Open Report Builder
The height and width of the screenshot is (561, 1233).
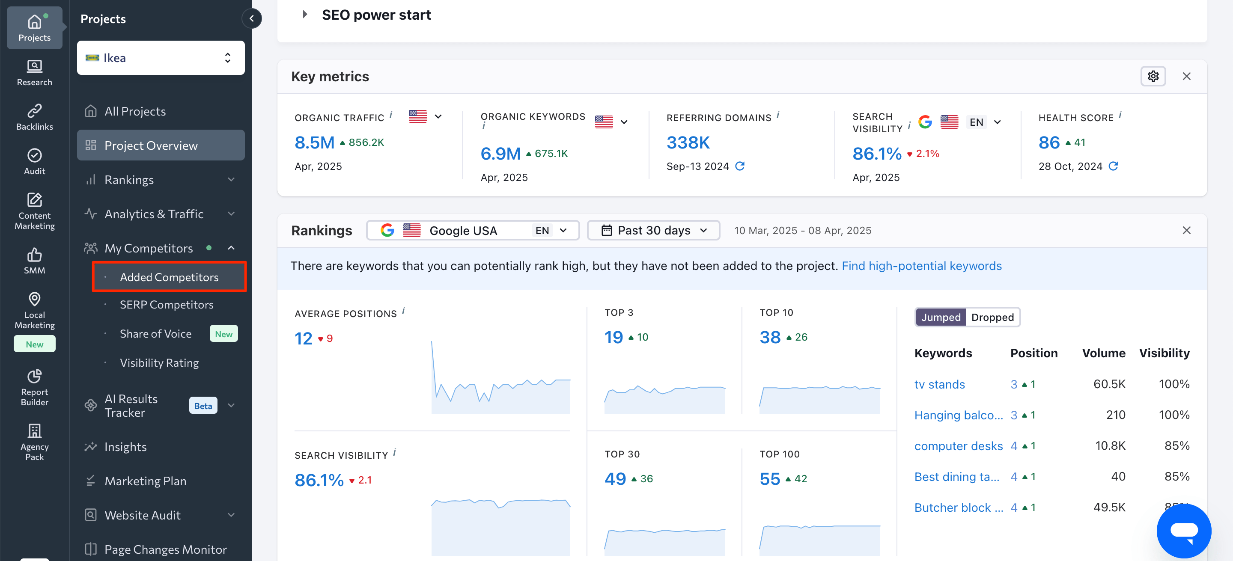(34, 388)
